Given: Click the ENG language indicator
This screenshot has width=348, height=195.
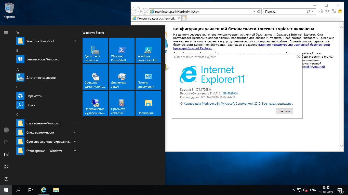Looking at the screenshot, I should pos(313,190).
